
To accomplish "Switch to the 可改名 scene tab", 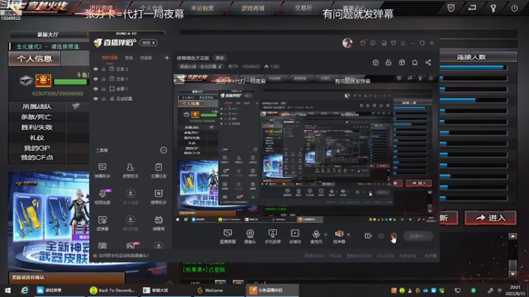I will [146, 58].
